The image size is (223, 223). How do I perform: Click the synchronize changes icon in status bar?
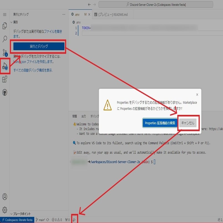tap(48, 220)
